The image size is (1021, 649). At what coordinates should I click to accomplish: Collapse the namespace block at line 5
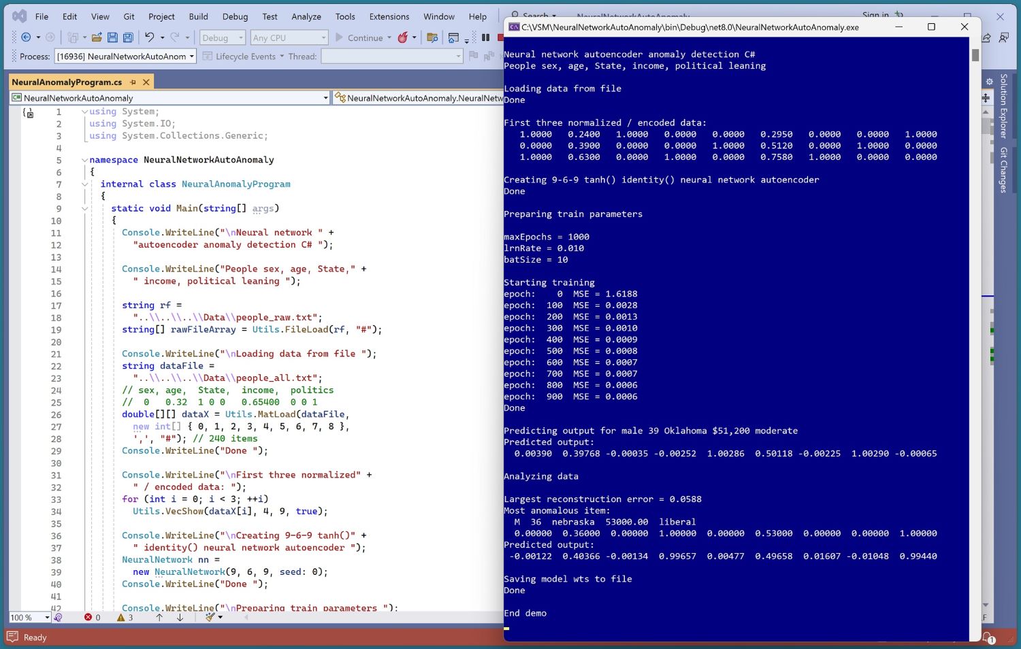85,161
